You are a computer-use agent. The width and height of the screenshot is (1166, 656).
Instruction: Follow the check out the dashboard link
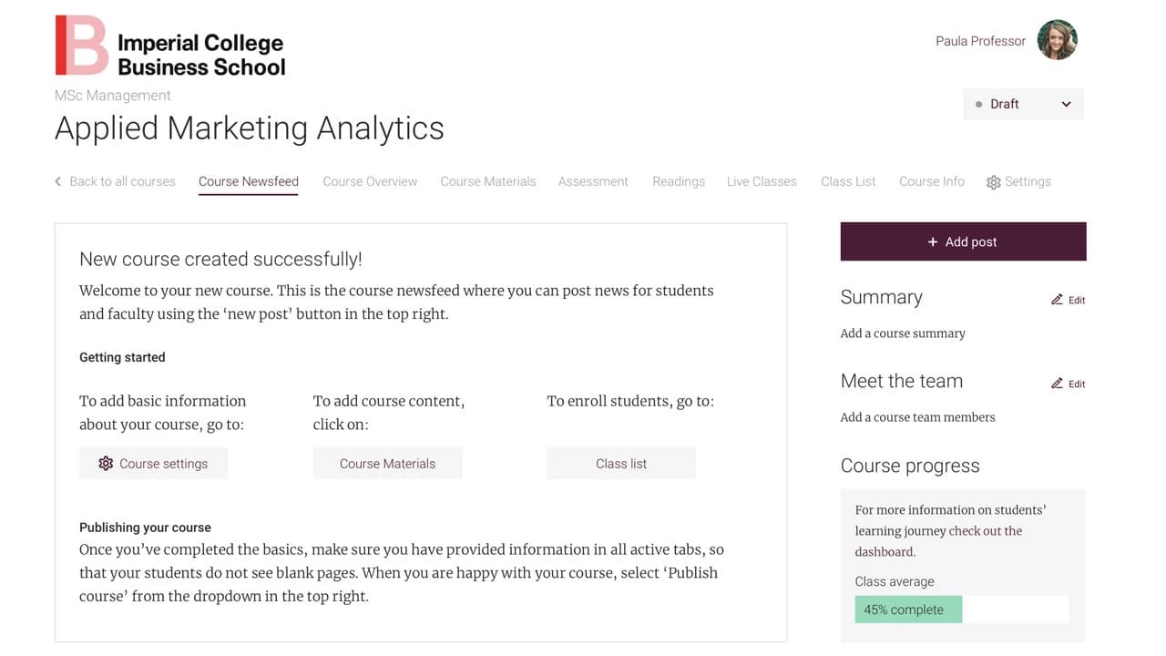[938, 541]
